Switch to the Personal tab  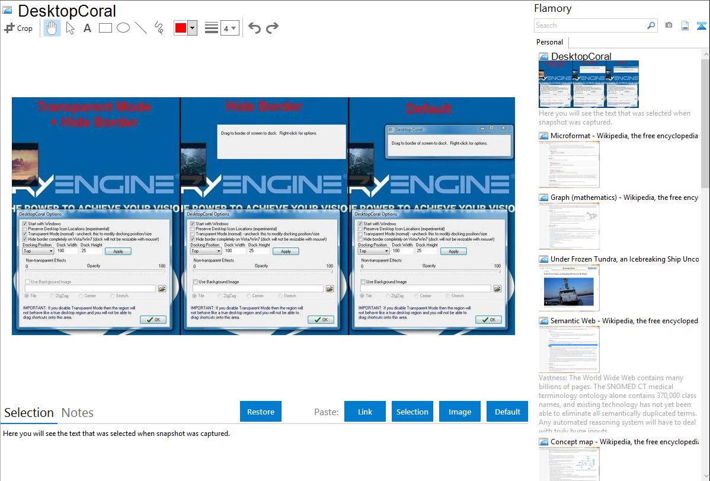549,42
